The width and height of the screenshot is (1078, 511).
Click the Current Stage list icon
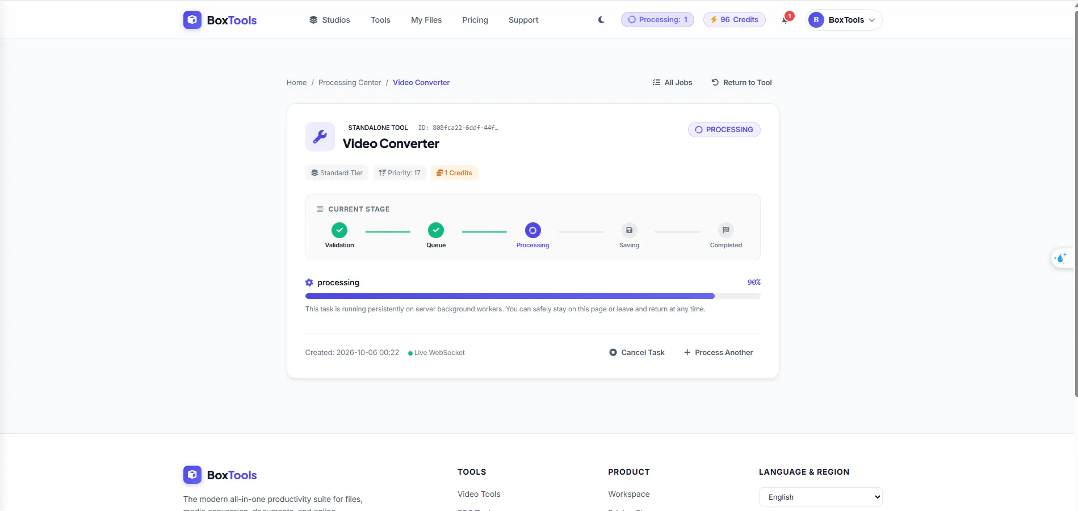tap(320, 209)
